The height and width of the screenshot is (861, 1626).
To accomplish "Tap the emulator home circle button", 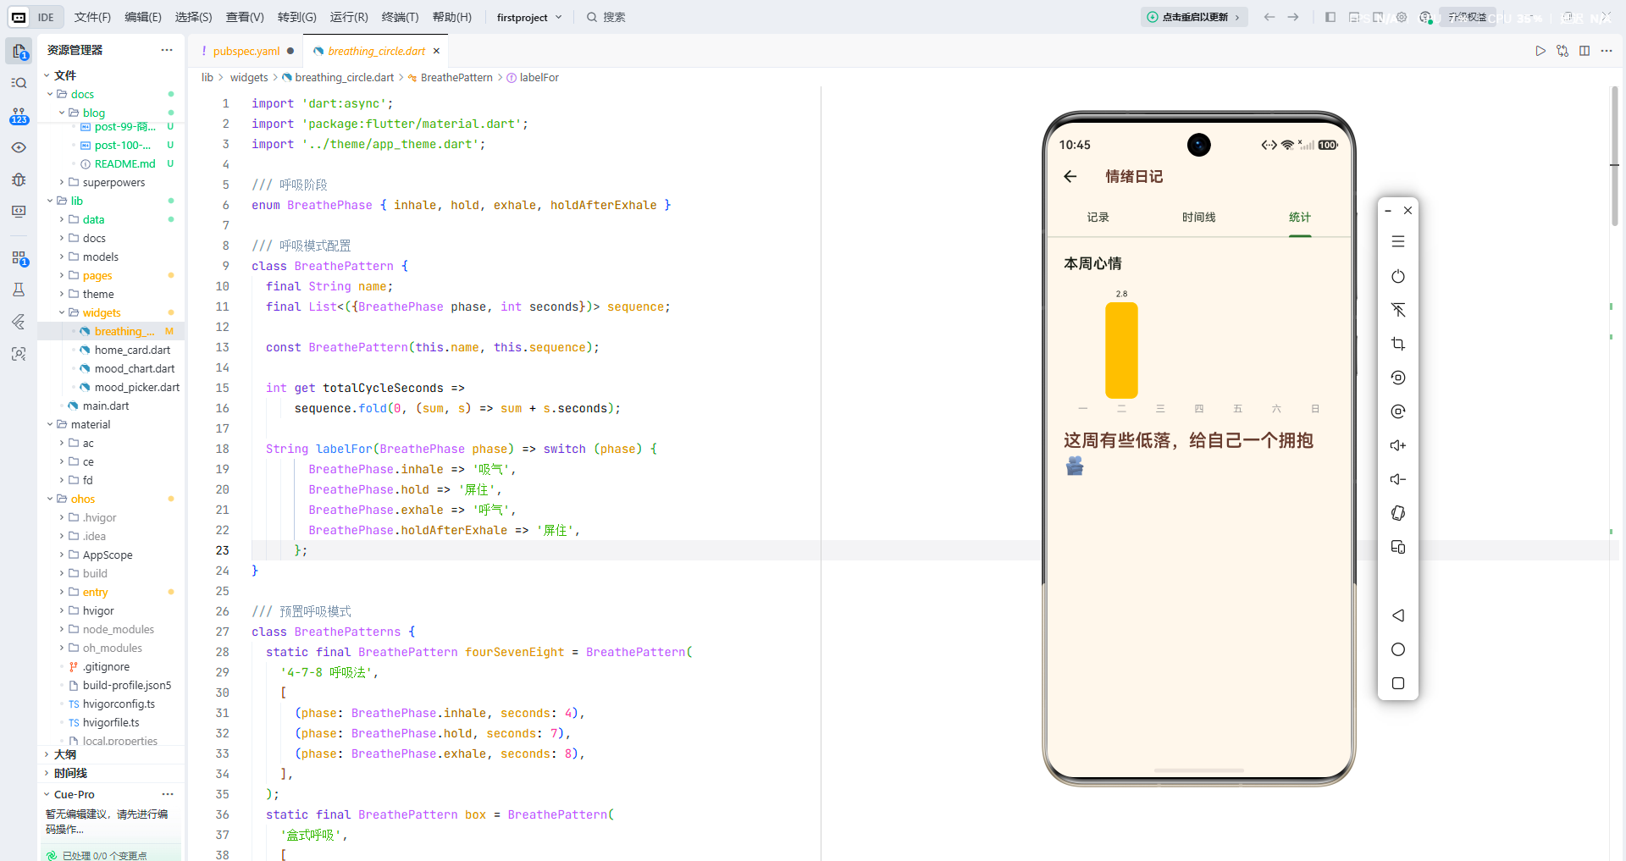I will pos(1398,649).
